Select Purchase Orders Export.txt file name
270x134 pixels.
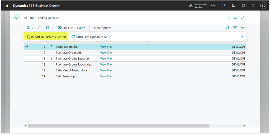(73, 59)
